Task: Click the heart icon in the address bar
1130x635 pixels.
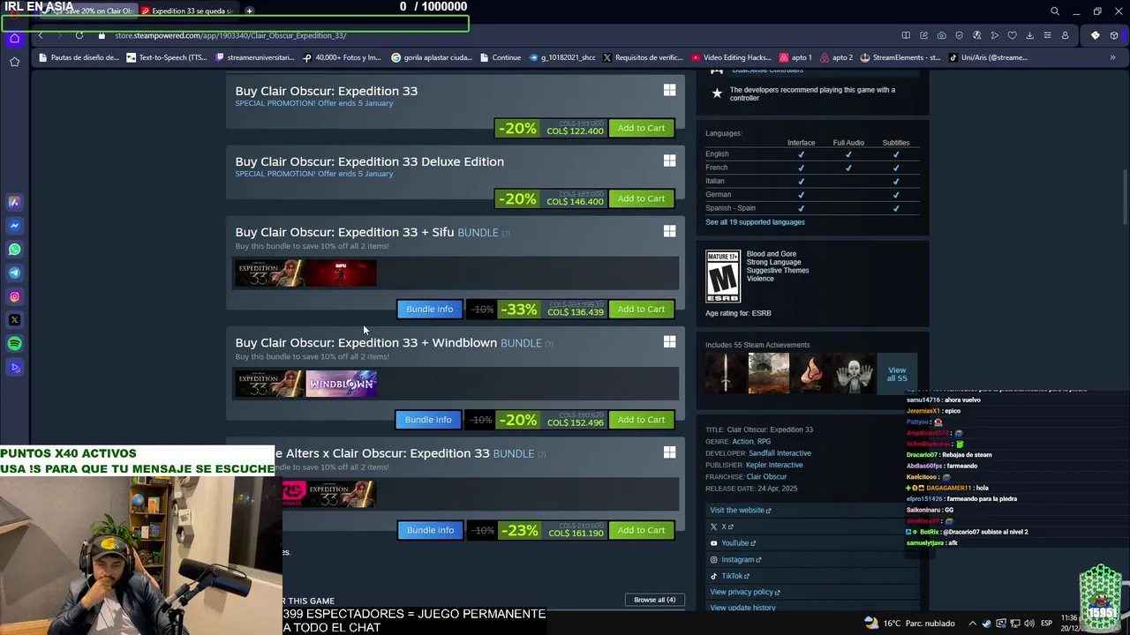Action: point(1012,35)
